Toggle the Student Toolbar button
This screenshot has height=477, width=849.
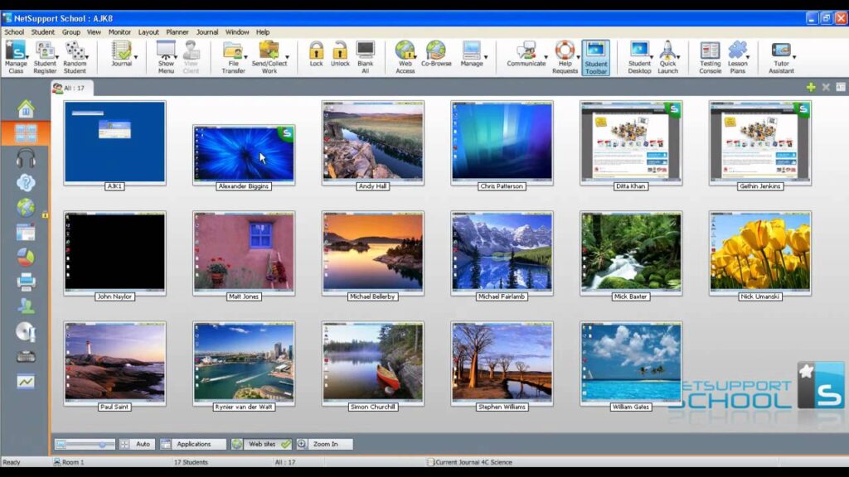coord(595,57)
